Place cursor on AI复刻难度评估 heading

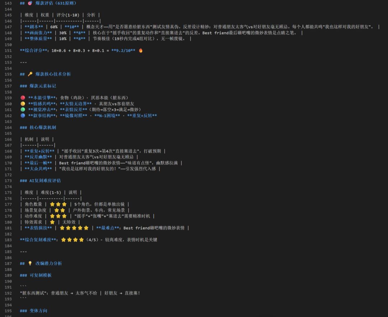pos(45,181)
